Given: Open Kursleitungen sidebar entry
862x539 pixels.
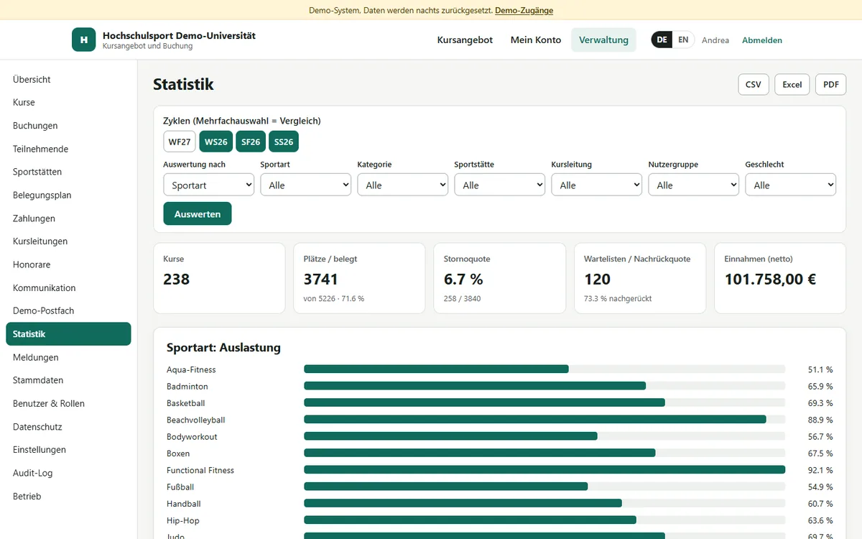Looking at the screenshot, I should click(x=68, y=241).
